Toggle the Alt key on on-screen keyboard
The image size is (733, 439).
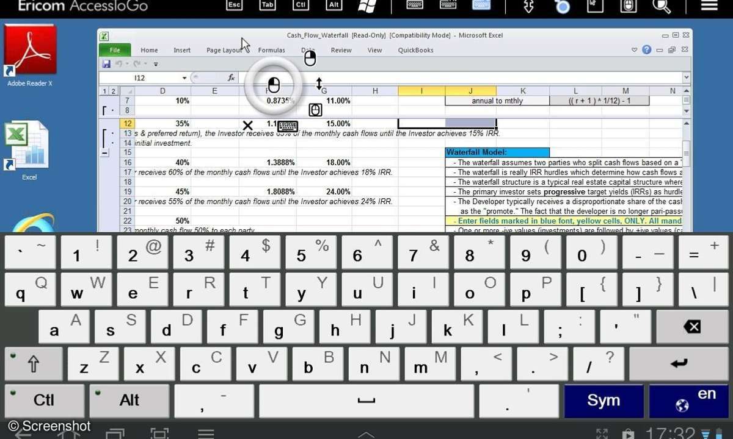(129, 401)
